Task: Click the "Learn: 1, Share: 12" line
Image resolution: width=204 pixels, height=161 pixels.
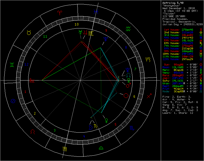Action: click(178, 113)
